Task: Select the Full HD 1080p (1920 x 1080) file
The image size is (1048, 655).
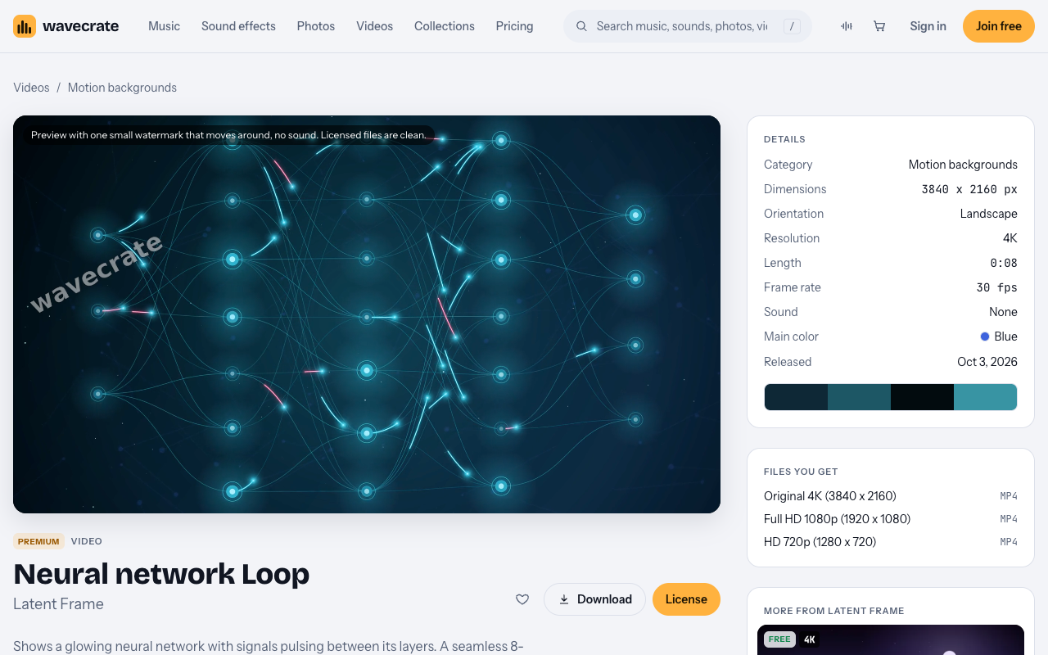Action: [x=891, y=519]
